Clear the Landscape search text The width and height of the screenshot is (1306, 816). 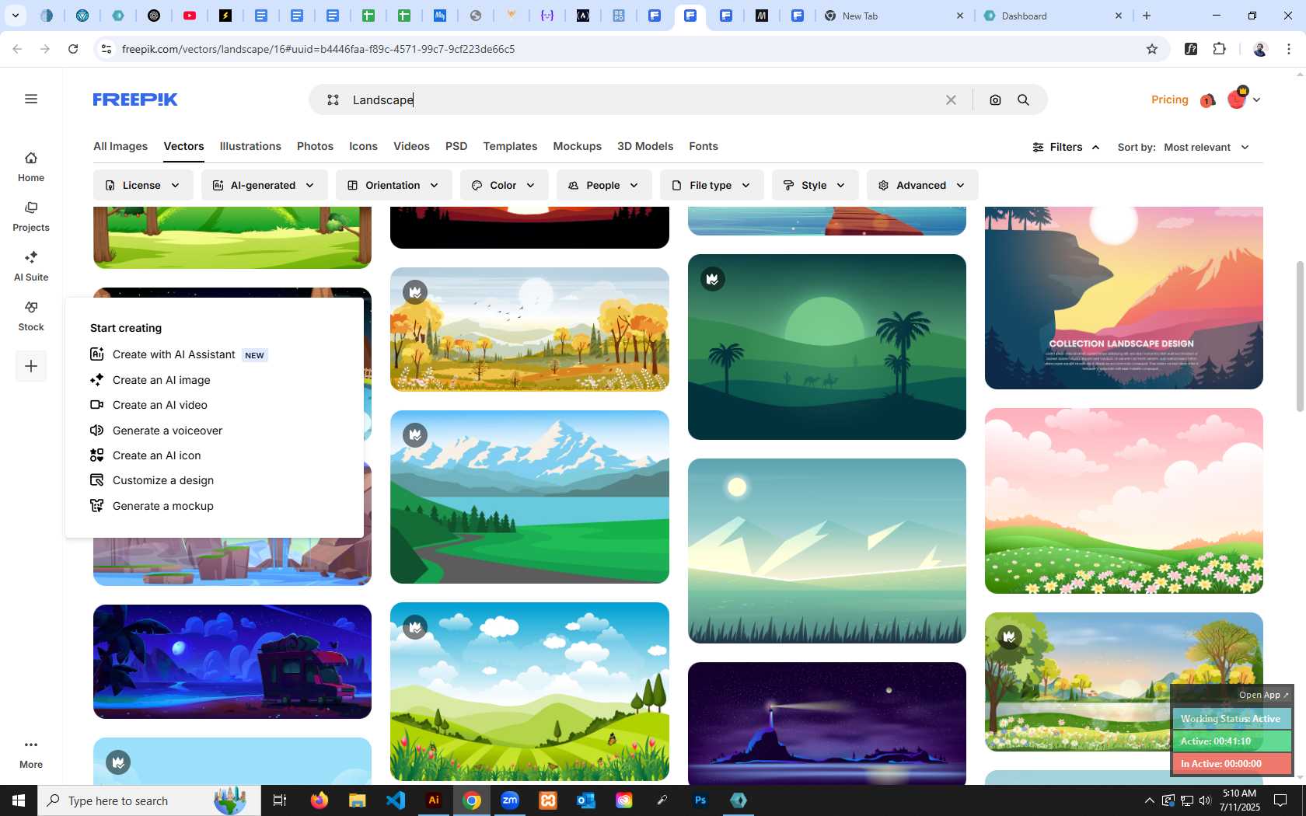coord(951,99)
